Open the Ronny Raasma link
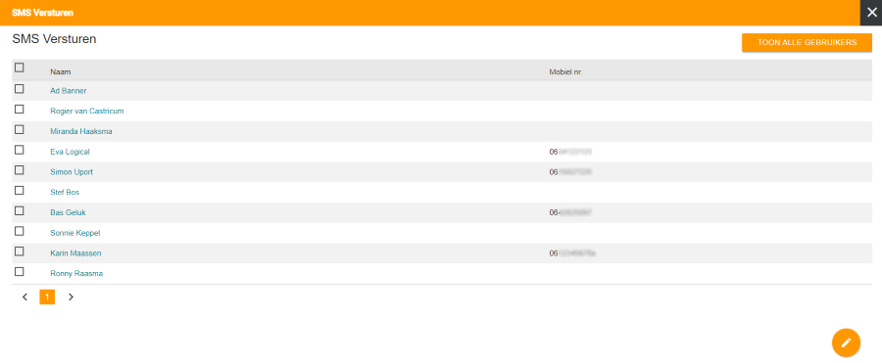882x363 pixels. coord(76,274)
